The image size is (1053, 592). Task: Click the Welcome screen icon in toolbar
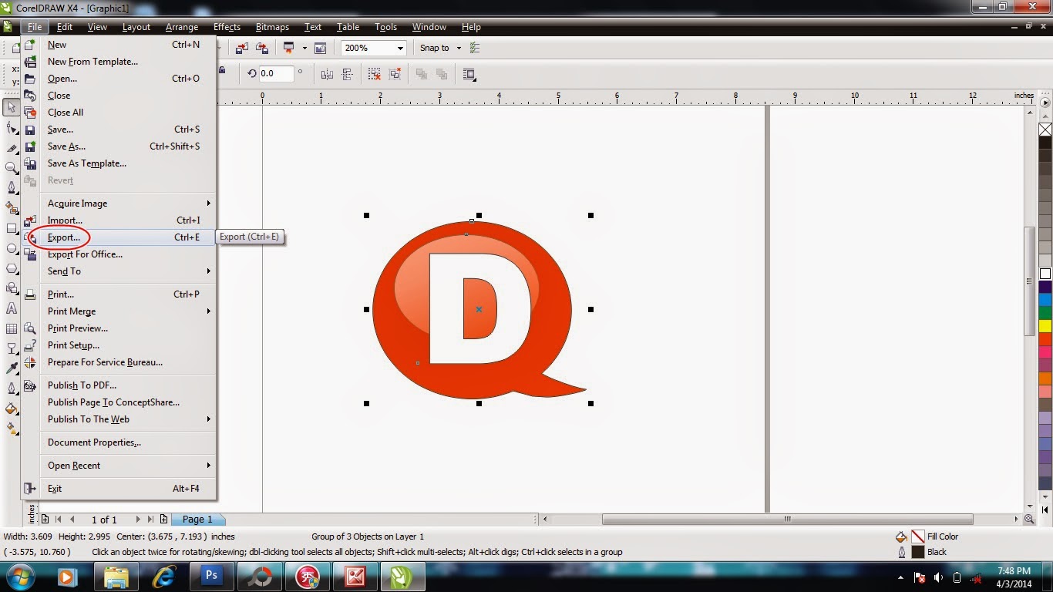coord(320,48)
